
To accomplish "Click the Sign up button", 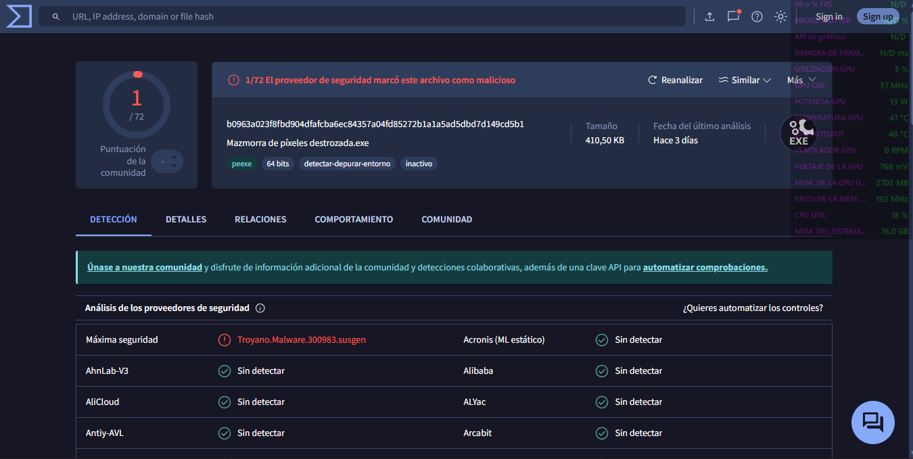I will 877,16.
